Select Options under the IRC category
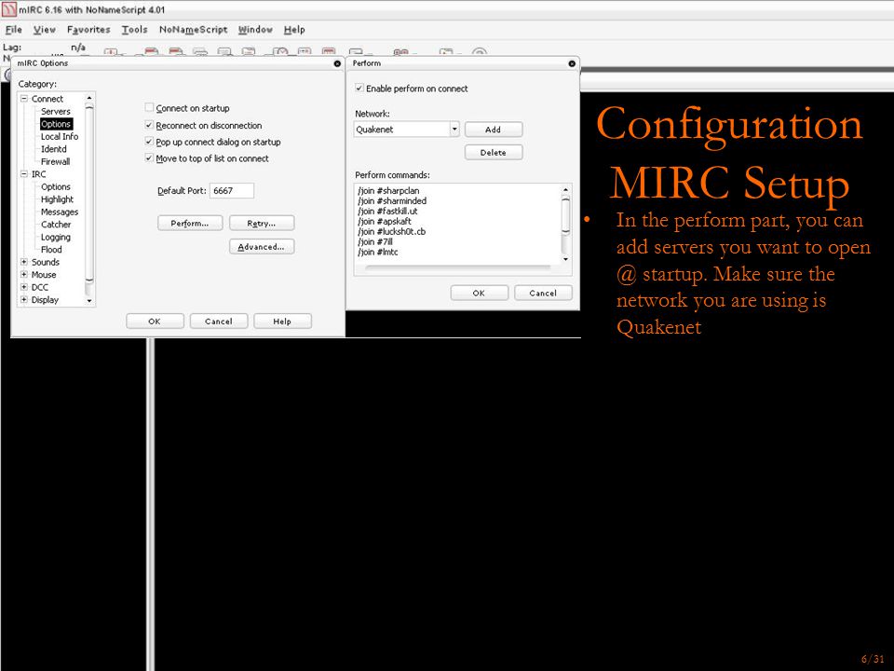894x671 pixels. (x=56, y=186)
